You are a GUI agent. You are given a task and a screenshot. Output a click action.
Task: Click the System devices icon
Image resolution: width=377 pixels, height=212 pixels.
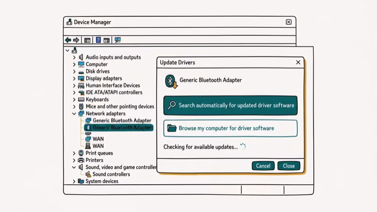81,181
